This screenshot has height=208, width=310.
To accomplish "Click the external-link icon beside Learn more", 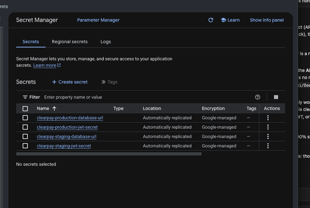I will tap(59, 65).
